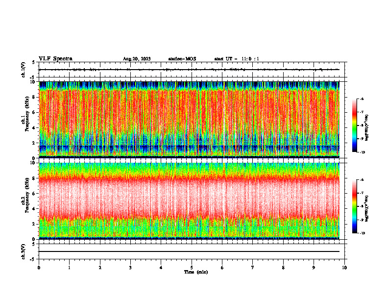Click the 'station=MOS' label
Image resolution: width=388 pixels, height=300 pixels.
click(x=182, y=59)
